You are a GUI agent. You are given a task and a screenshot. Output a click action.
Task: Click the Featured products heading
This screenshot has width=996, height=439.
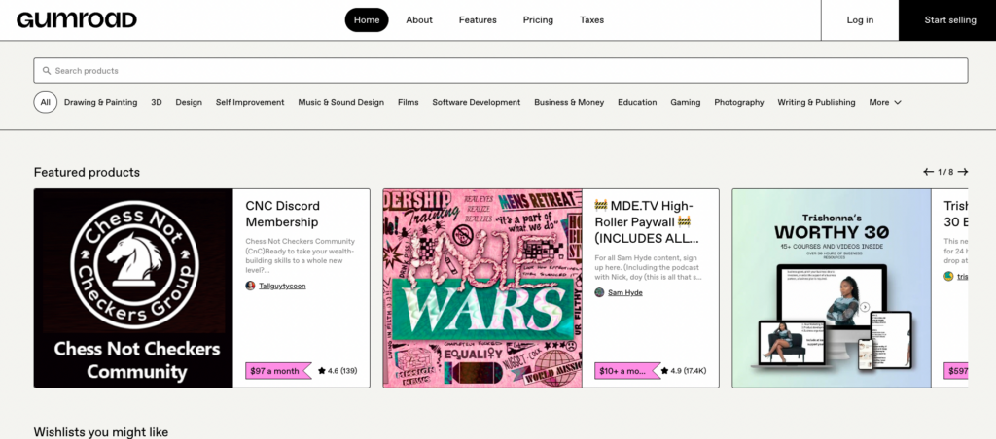[87, 172]
